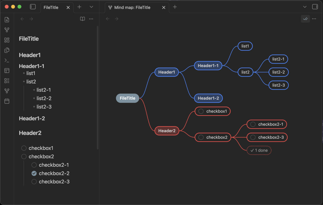Open tab list dropdown in left group
The image size is (323, 205).
coord(92,7)
